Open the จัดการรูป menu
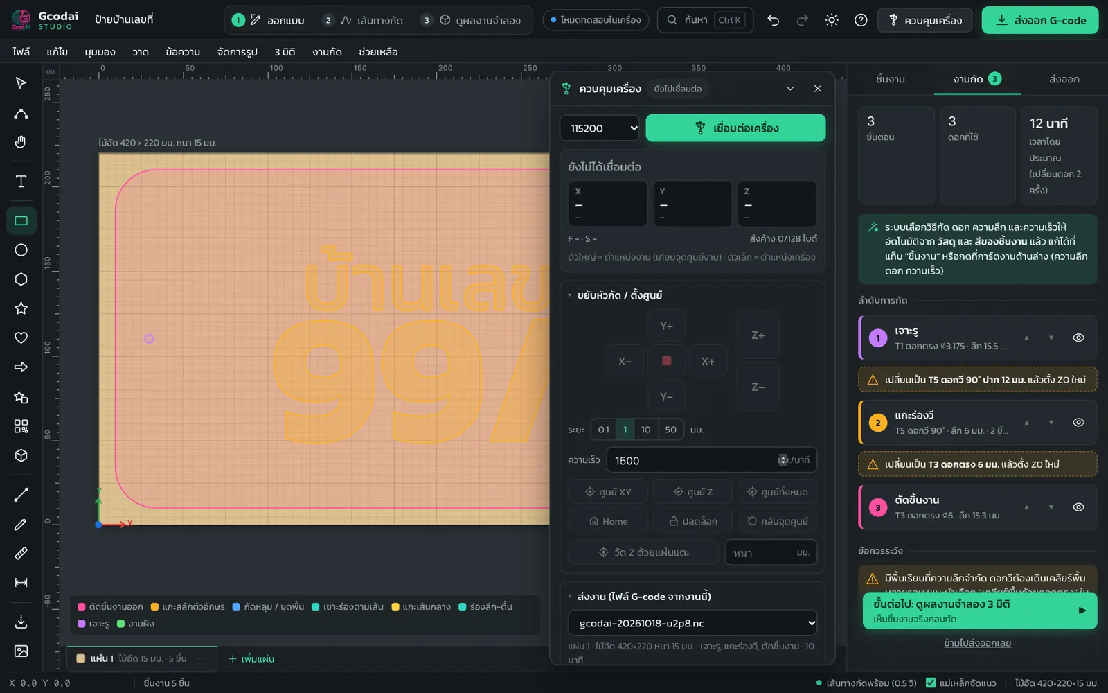This screenshot has width=1108, height=693. pyautogui.click(x=237, y=52)
